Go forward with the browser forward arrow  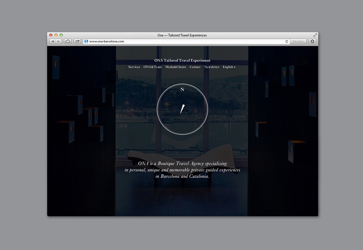pyautogui.click(x=58, y=42)
